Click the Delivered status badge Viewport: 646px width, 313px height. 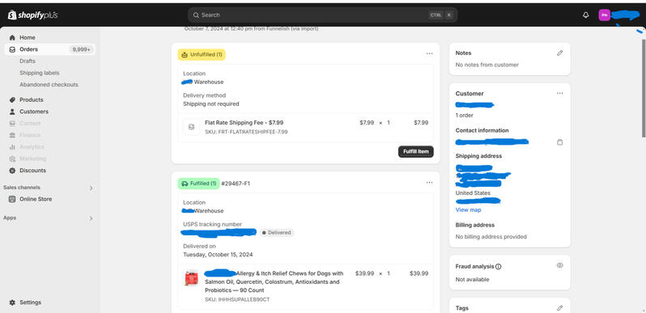point(276,233)
